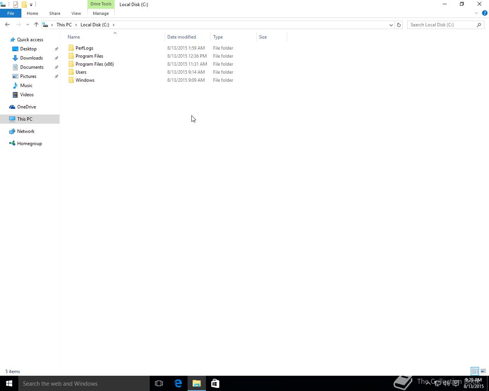489x391 pixels.
Task: Expand the chevron after This PC breadcrumb
Action: pos(76,25)
